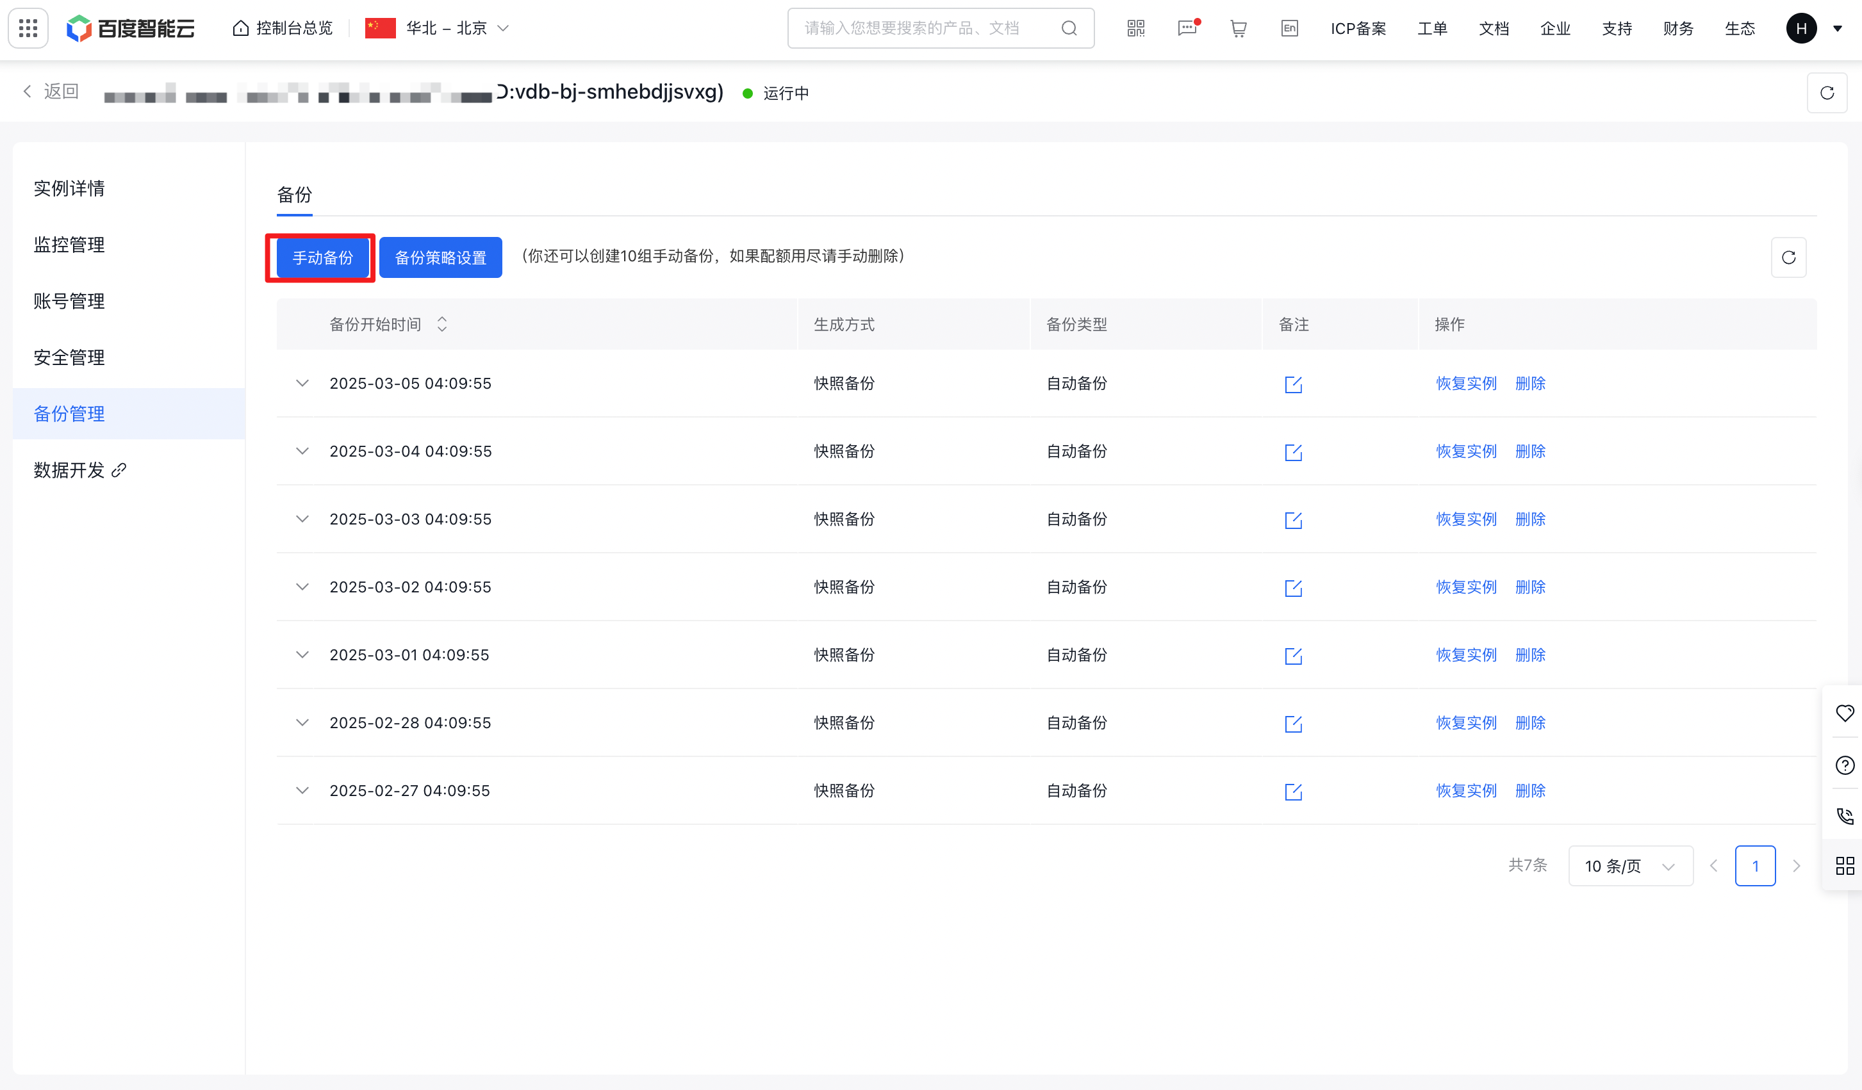Edit remark for 2025-03-05 backup

(x=1293, y=384)
